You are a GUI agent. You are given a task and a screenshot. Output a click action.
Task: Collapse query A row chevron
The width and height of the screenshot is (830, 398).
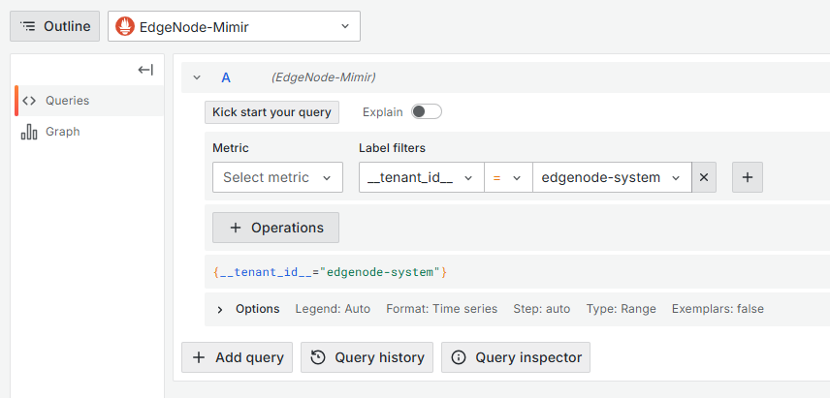(x=197, y=77)
